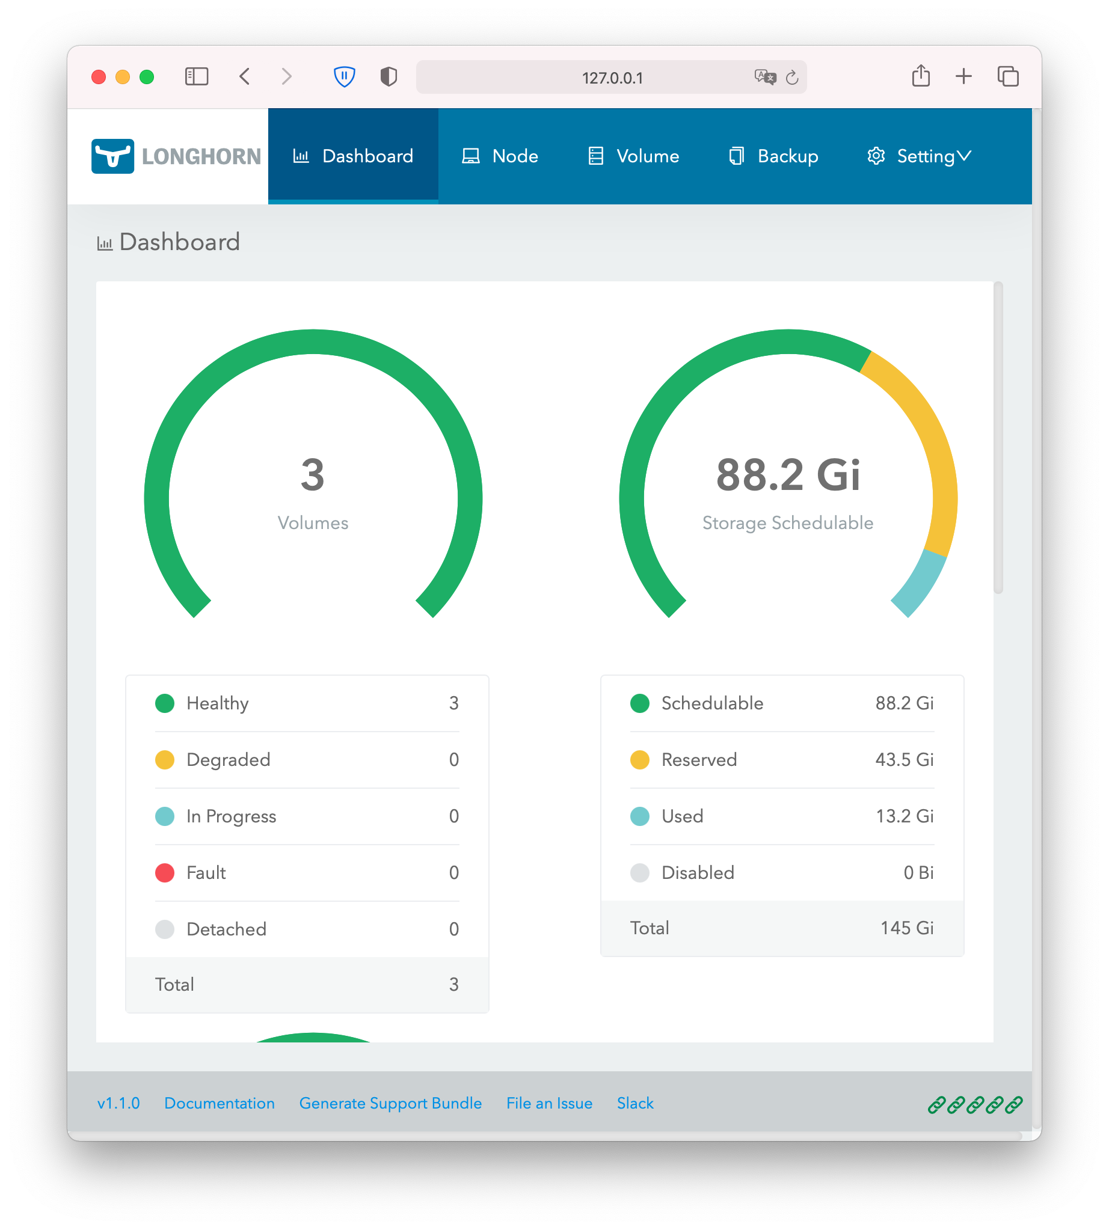Open the Share sheet icon
1109x1230 pixels.
[920, 76]
